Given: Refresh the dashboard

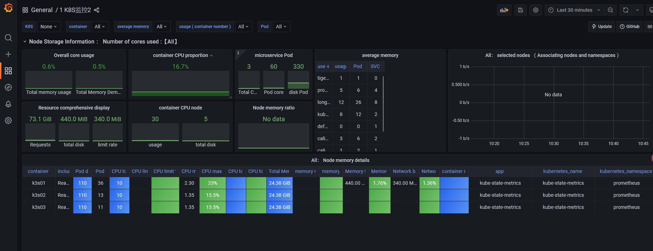Looking at the screenshot, I should click(625, 10).
